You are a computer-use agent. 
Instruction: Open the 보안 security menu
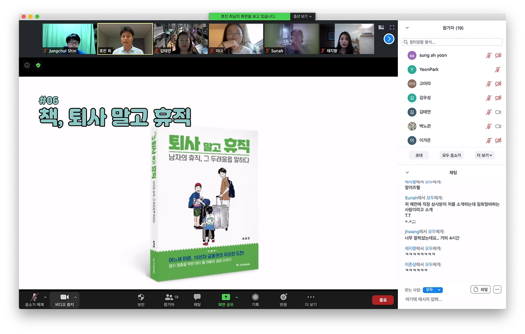(x=141, y=300)
